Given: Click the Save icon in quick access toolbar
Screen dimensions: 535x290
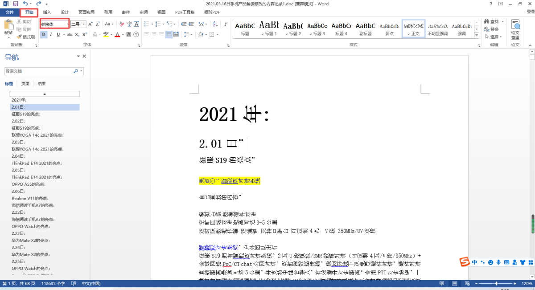Looking at the screenshot, I should 16,4.
